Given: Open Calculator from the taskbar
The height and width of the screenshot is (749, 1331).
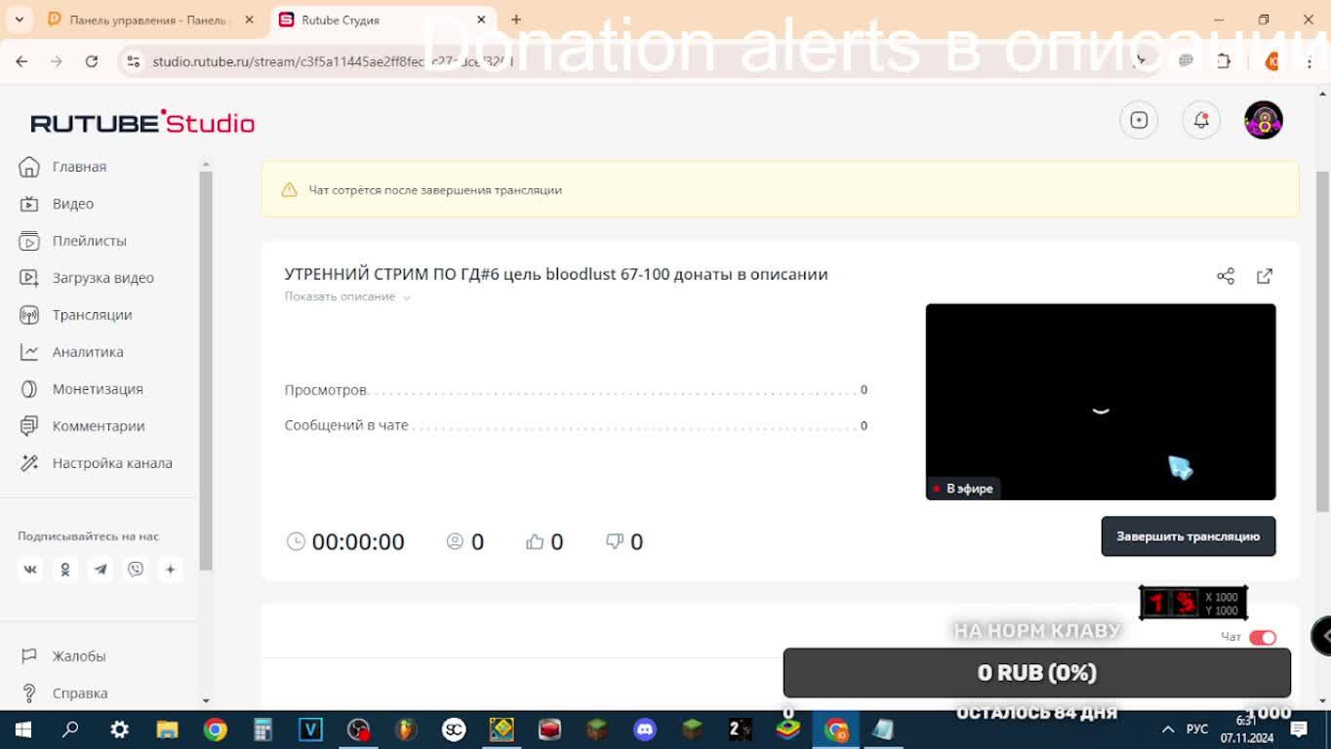Looking at the screenshot, I should 262,729.
